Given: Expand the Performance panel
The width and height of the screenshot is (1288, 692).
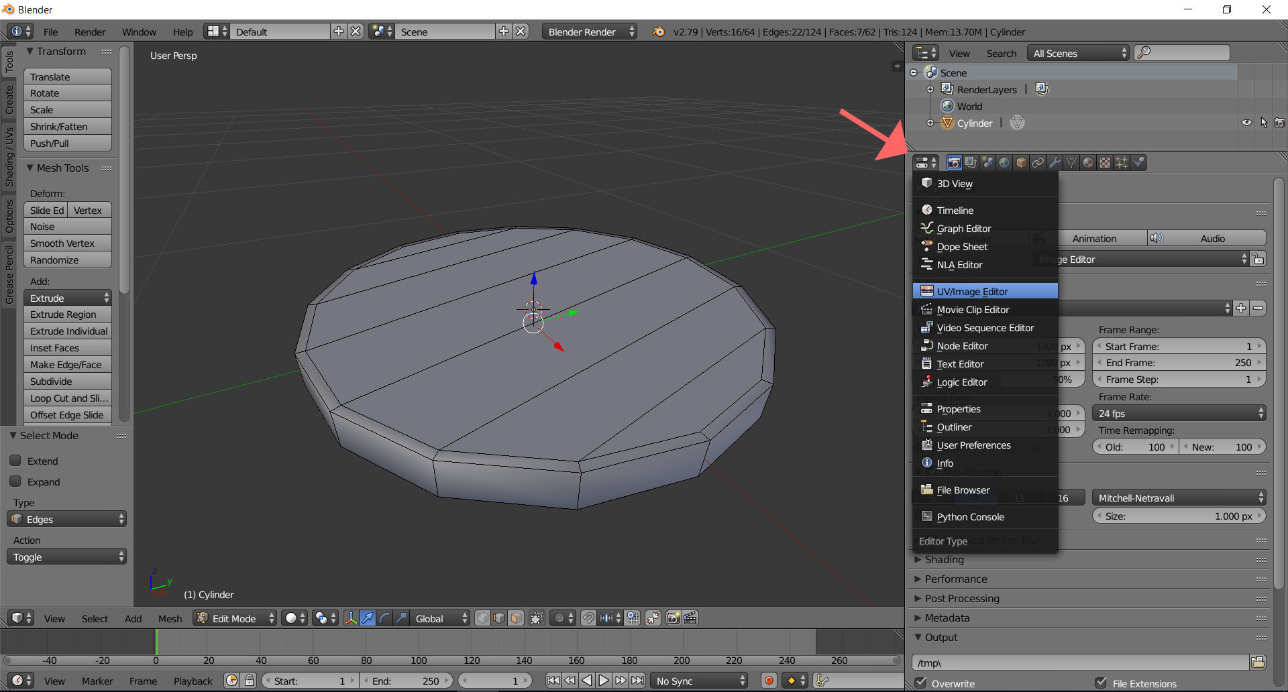Looking at the screenshot, I should [955, 579].
